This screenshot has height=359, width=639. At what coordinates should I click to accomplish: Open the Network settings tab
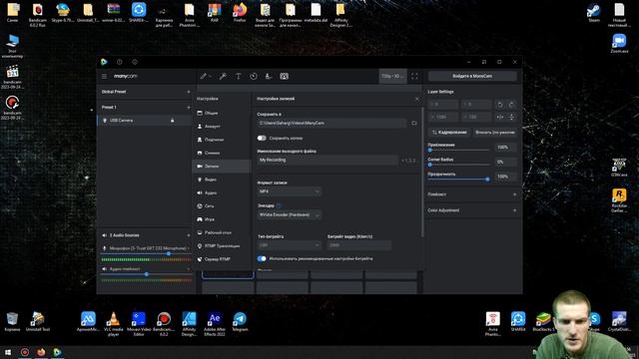tap(222, 206)
